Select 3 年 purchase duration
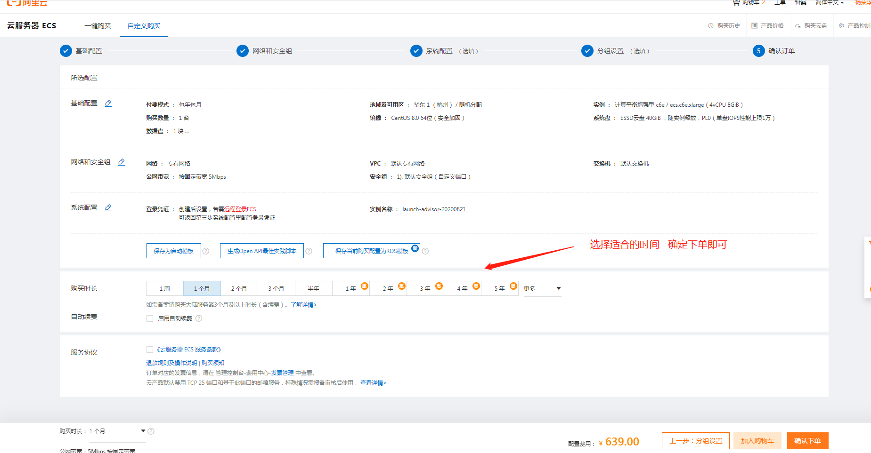Viewport: 871px width, 453px height. point(425,288)
